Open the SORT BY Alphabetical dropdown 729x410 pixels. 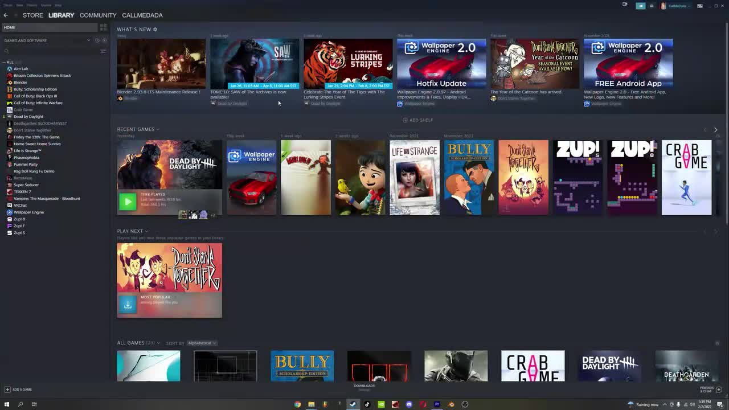tap(202, 343)
